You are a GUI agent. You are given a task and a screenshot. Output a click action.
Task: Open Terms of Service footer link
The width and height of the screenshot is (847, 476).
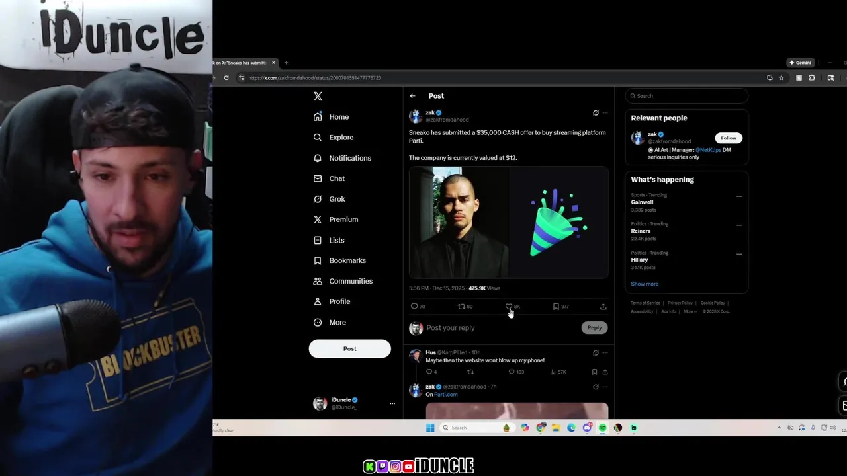(645, 303)
